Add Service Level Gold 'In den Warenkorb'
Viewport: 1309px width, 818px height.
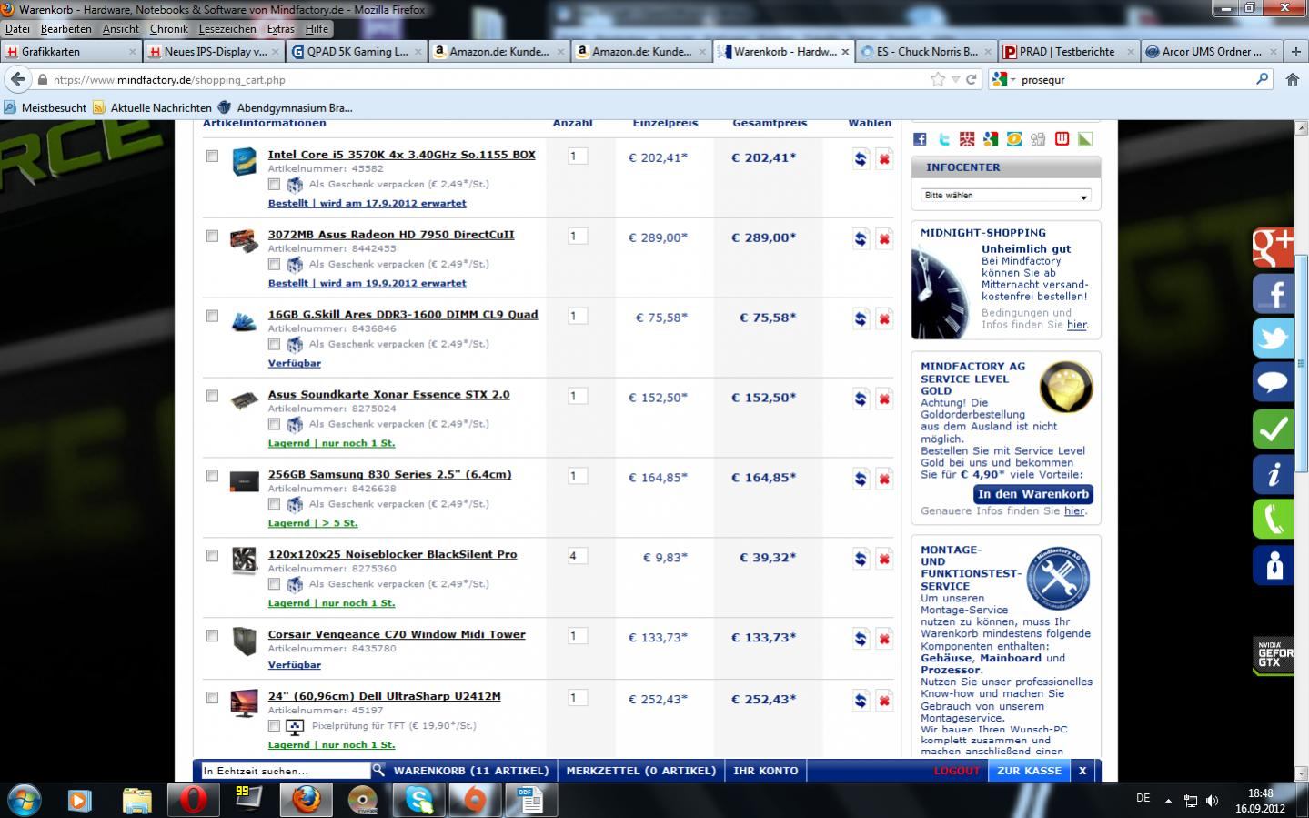[x=1032, y=494]
